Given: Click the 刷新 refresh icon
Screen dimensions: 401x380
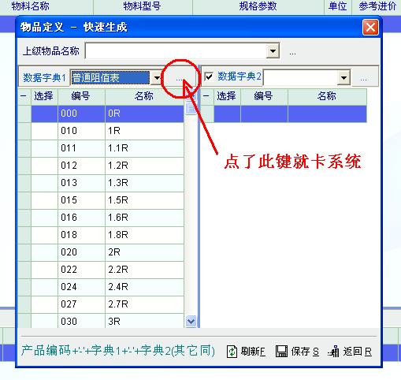Looking at the screenshot, I should point(232,352).
